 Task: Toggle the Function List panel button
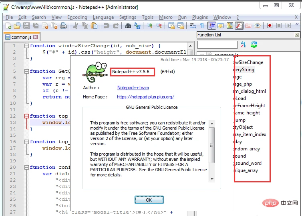pos(239,26)
